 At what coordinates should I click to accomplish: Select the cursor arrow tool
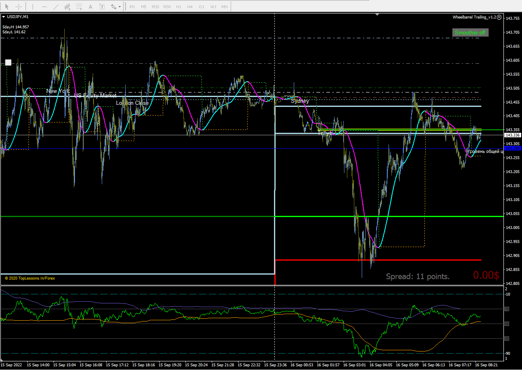click(7, 7)
